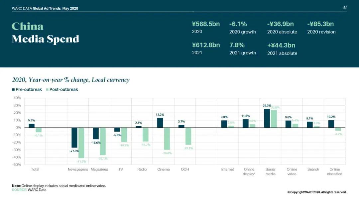Click the China Media Spend title
The width and height of the screenshot is (359, 199).
(45, 33)
